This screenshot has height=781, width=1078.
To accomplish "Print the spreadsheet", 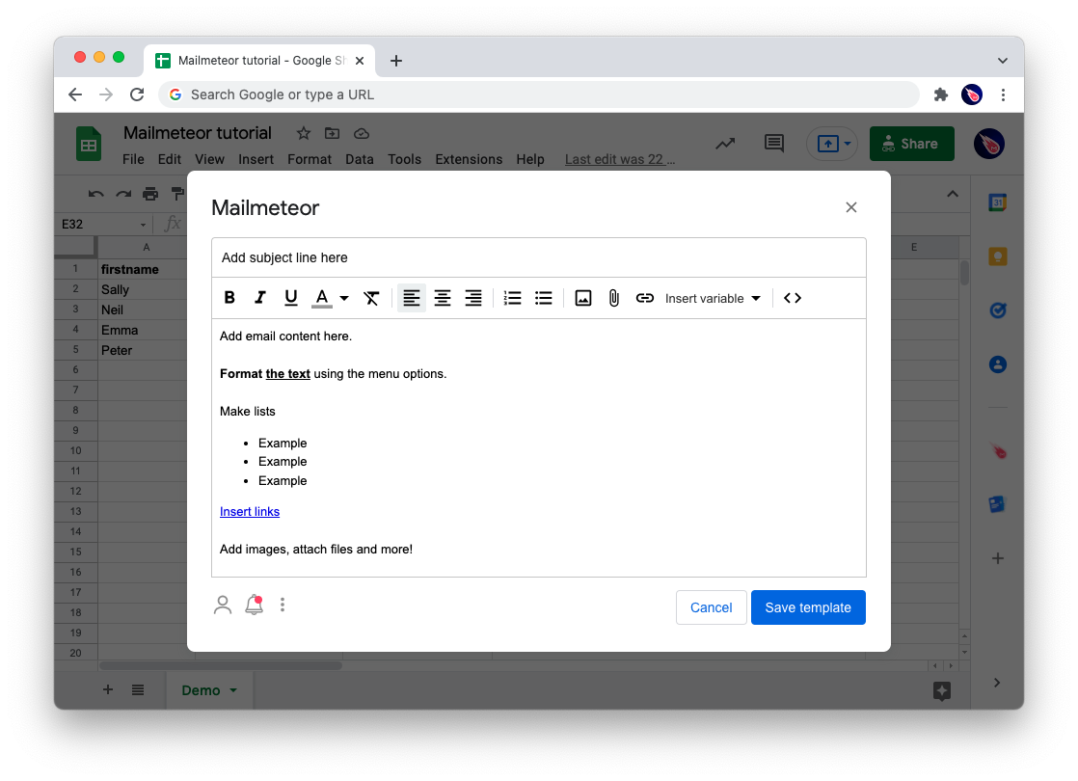I will tap(150, 194).
